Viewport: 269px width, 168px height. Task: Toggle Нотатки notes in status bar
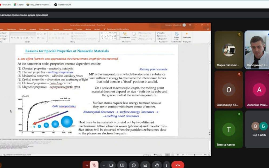pos(147,155)
